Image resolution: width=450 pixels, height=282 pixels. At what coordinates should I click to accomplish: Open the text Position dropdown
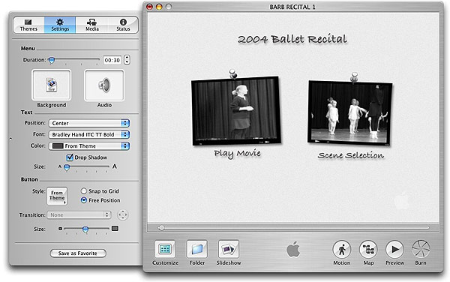pos(89,123)
